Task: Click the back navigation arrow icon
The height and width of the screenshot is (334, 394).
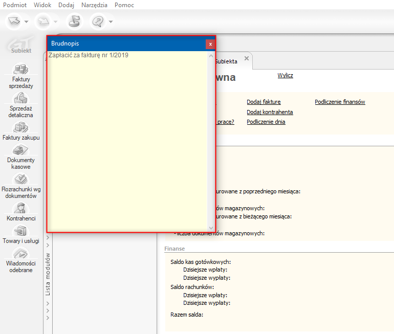Action: (x=14, y=21)
